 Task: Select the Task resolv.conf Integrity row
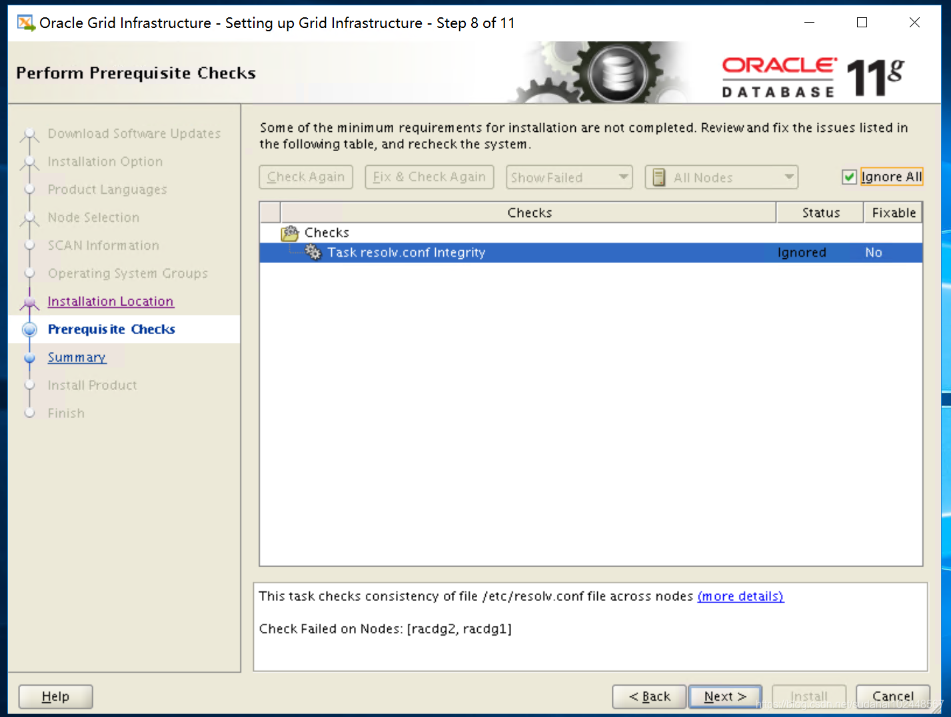tap(590, 252)
